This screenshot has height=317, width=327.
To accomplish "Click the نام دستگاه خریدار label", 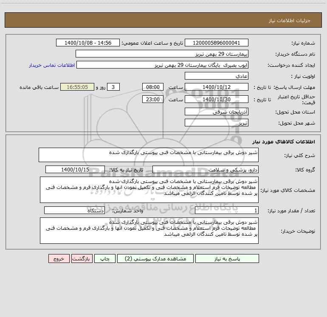I will pos(295,54).
